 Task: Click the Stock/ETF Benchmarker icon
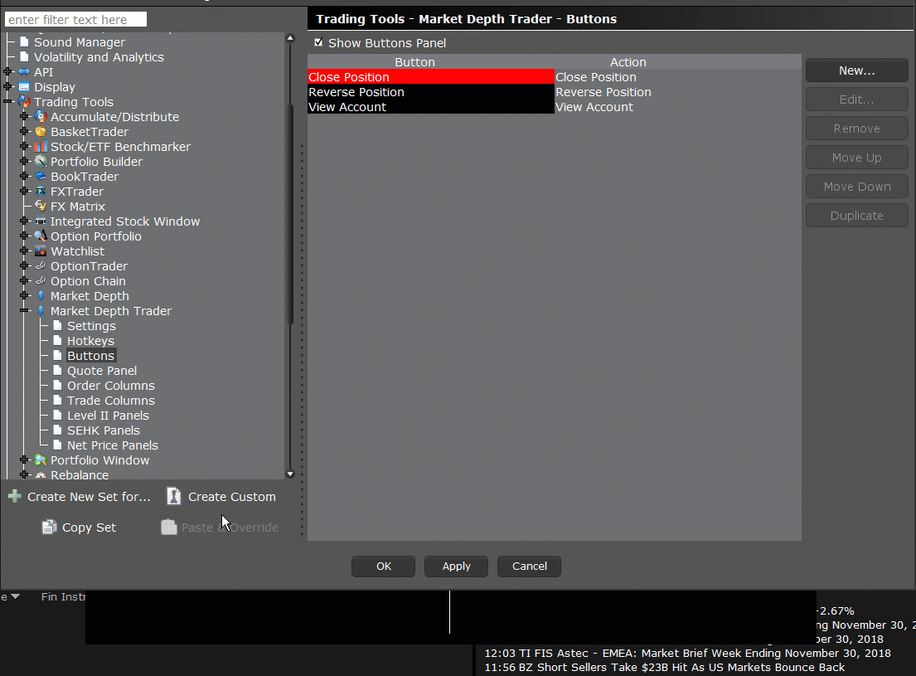[41, 147]
